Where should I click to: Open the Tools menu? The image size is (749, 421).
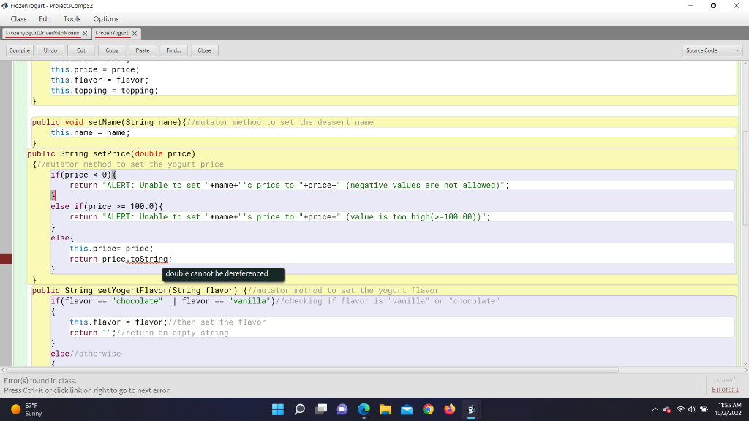[x=72, y=19]
